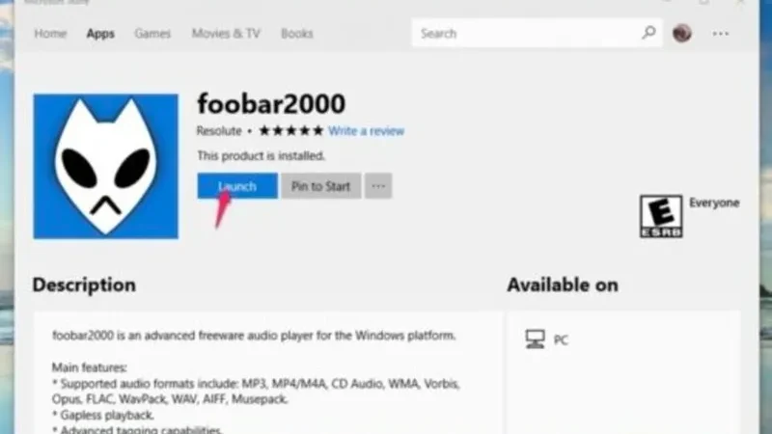The width and height of the screenshot is (772, 434).
Task: Go to the Home tab
Action: [x=50, y=34]
